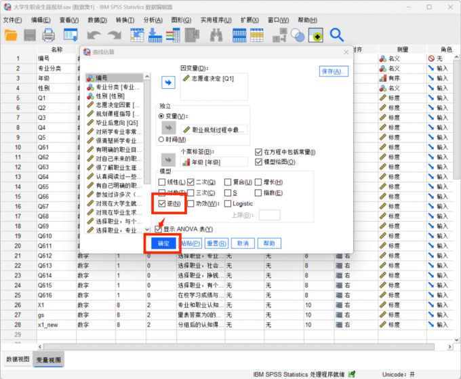Click the save file floppy disk icon
Viewport: 461px width, 379px height.
pos(30,35)
